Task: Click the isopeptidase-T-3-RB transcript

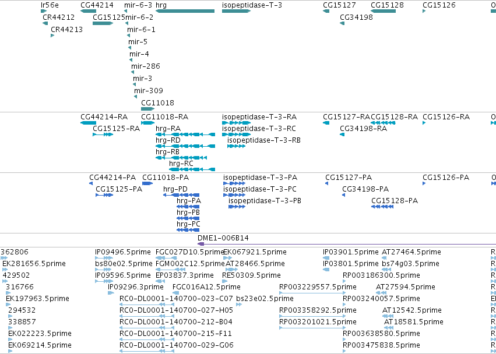Action: click(x=236, y=146)
